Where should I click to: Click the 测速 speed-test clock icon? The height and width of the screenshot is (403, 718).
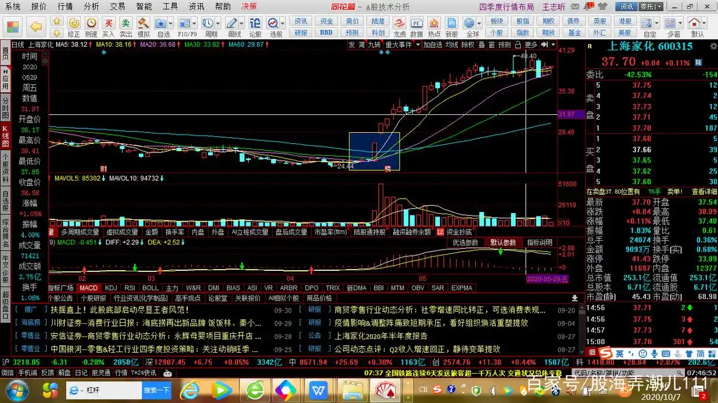(91, 23)
